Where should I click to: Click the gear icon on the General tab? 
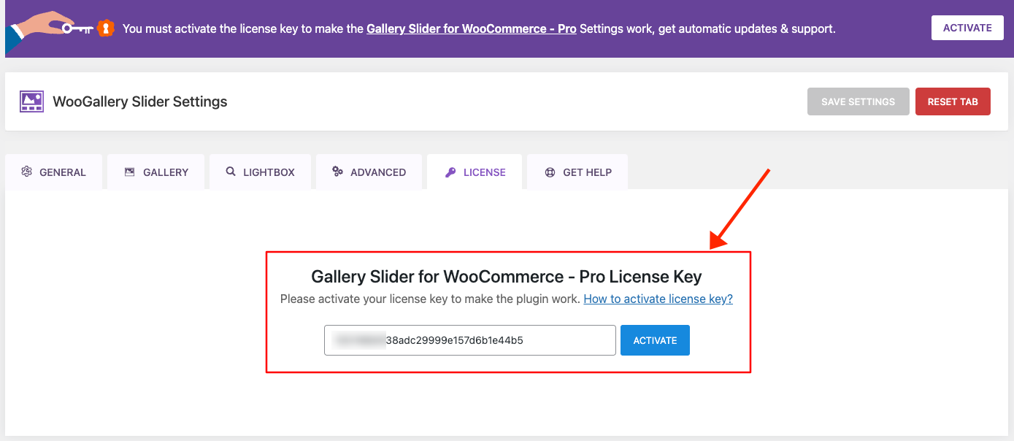(x=27, y=172)
